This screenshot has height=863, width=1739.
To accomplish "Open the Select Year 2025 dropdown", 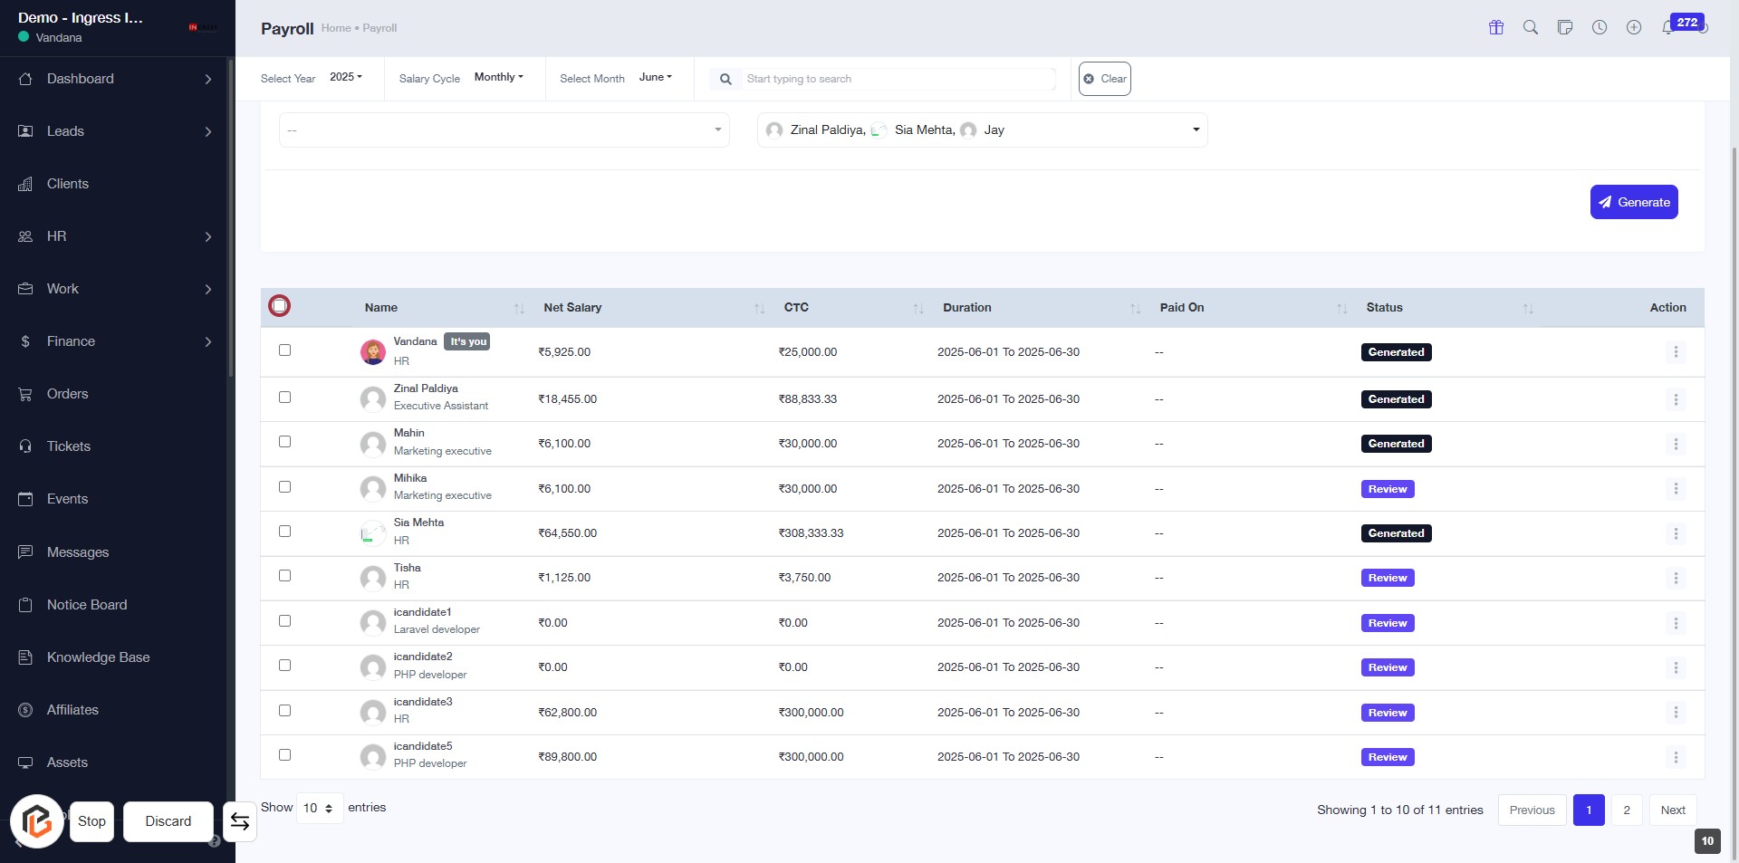I will [x=345, y=78].
